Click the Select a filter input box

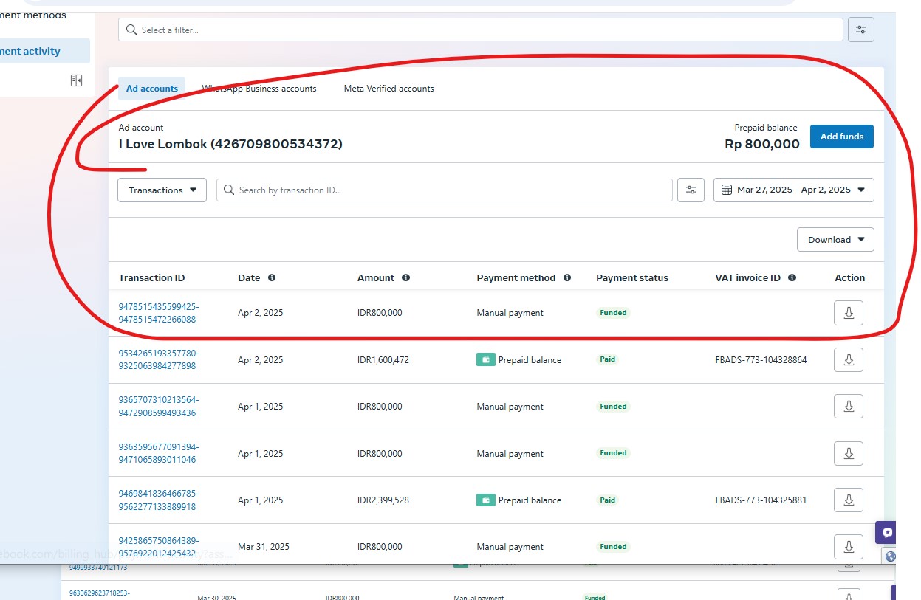click(480, 30)
